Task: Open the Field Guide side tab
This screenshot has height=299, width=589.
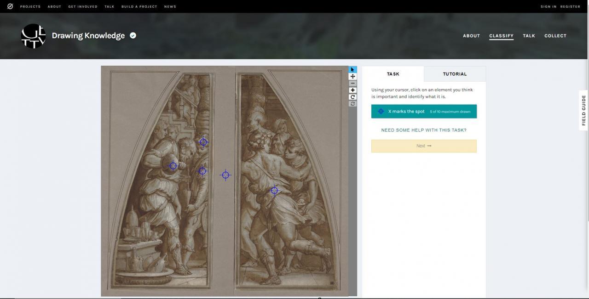Action: coord(583,110)
